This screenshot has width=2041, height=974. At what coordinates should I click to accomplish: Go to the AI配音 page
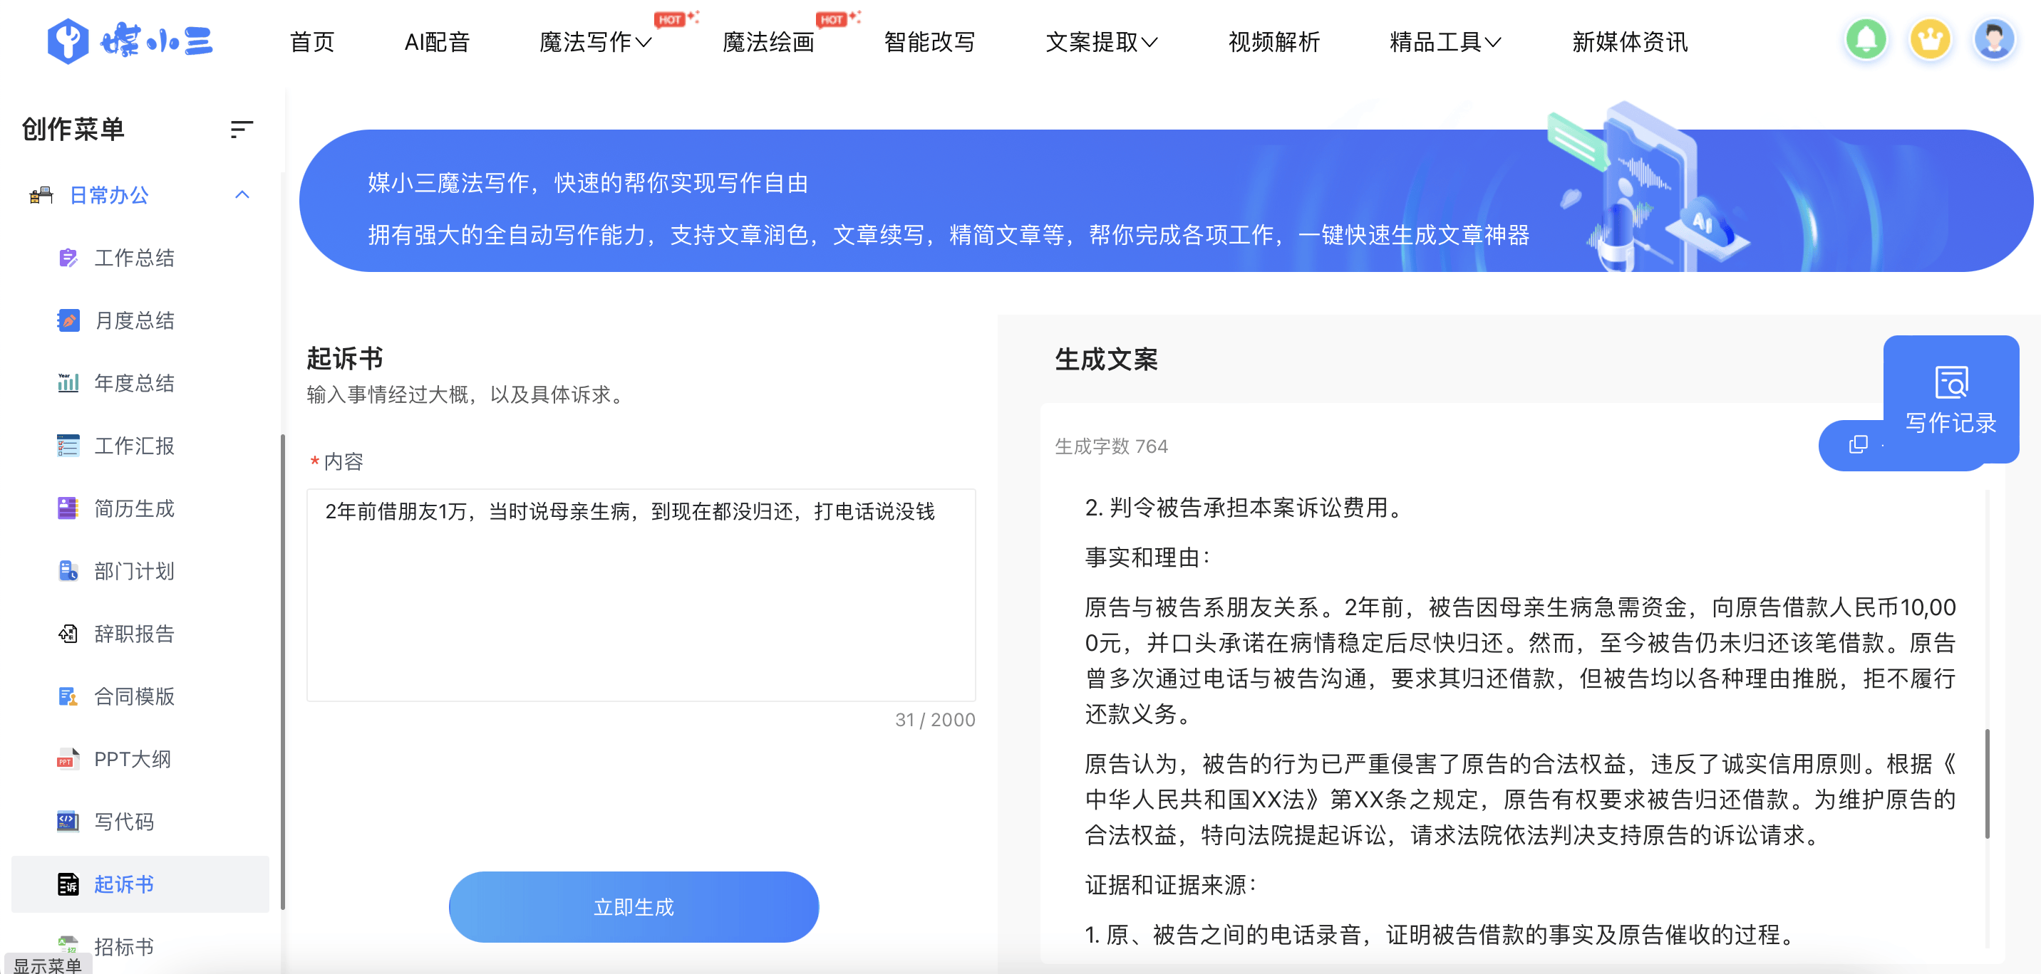(x=437, y=42)
